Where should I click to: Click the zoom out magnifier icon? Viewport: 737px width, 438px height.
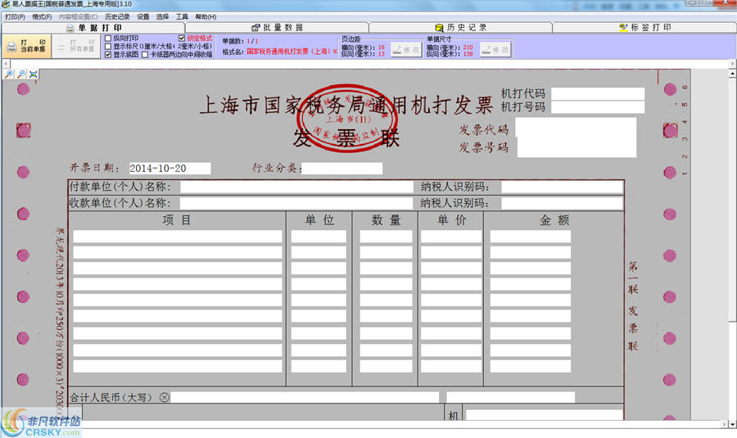(x=21, y=75)
